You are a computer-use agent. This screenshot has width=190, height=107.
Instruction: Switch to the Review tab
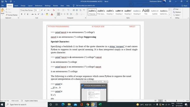click(56, 6)
